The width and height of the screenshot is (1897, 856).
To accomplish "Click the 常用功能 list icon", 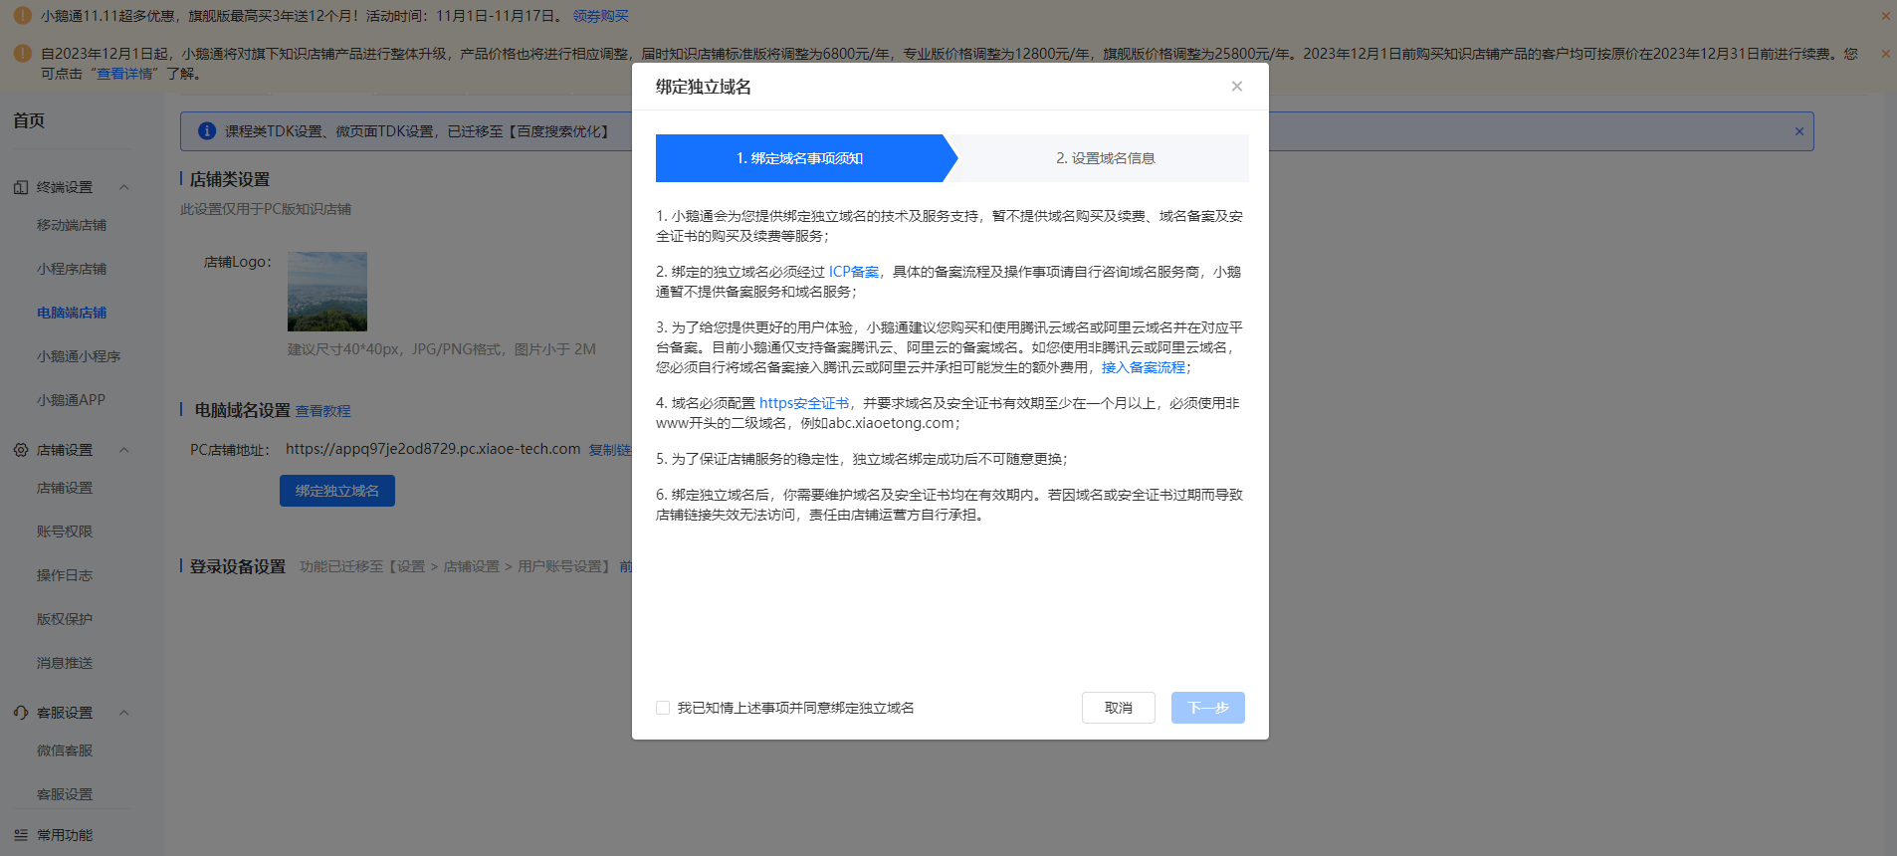I will coord(21,835).
